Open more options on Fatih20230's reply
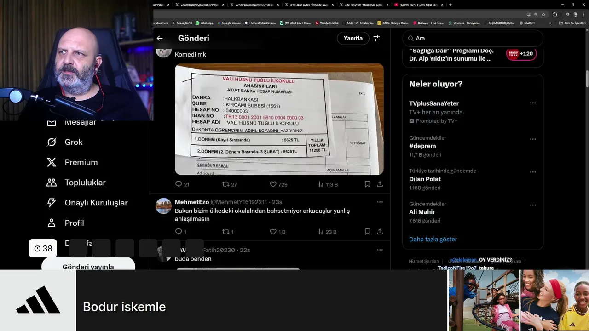Image resolution: width=589 pixels, height=331 pixels. coord(380,250)
